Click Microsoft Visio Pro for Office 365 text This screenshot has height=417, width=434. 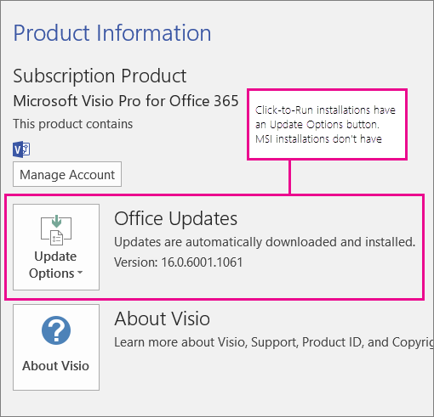pos(126,101)
